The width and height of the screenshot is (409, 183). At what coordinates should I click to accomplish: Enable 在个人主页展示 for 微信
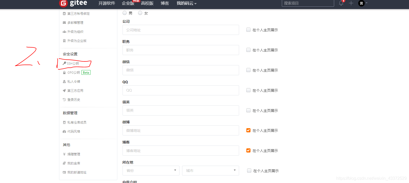click(248, 70)
